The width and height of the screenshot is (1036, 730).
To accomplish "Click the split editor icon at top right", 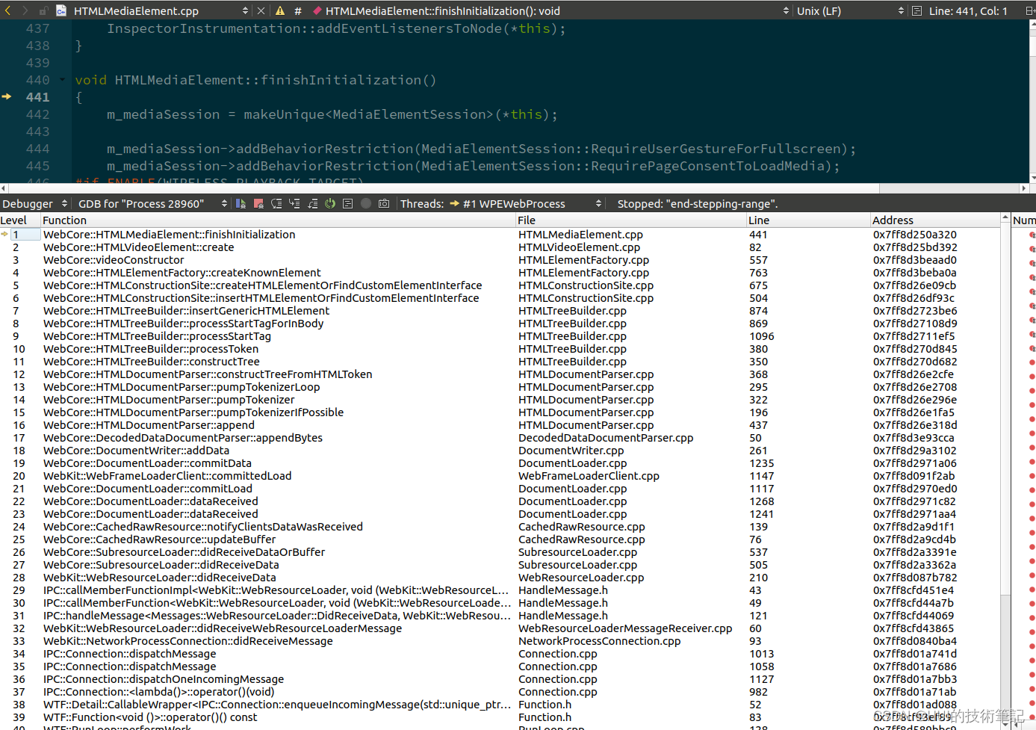I will (x=1029, y=10).
